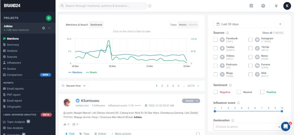Check the Web source filter

tap(251, 74)
